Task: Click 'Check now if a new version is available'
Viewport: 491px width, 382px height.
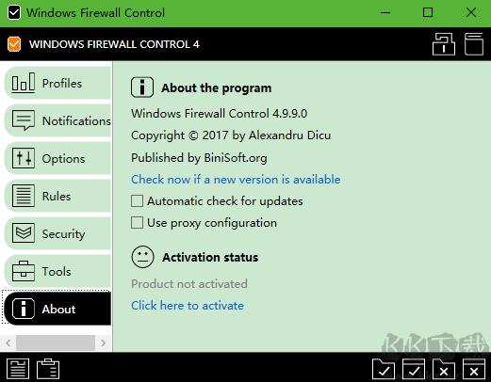Action: 236,180
